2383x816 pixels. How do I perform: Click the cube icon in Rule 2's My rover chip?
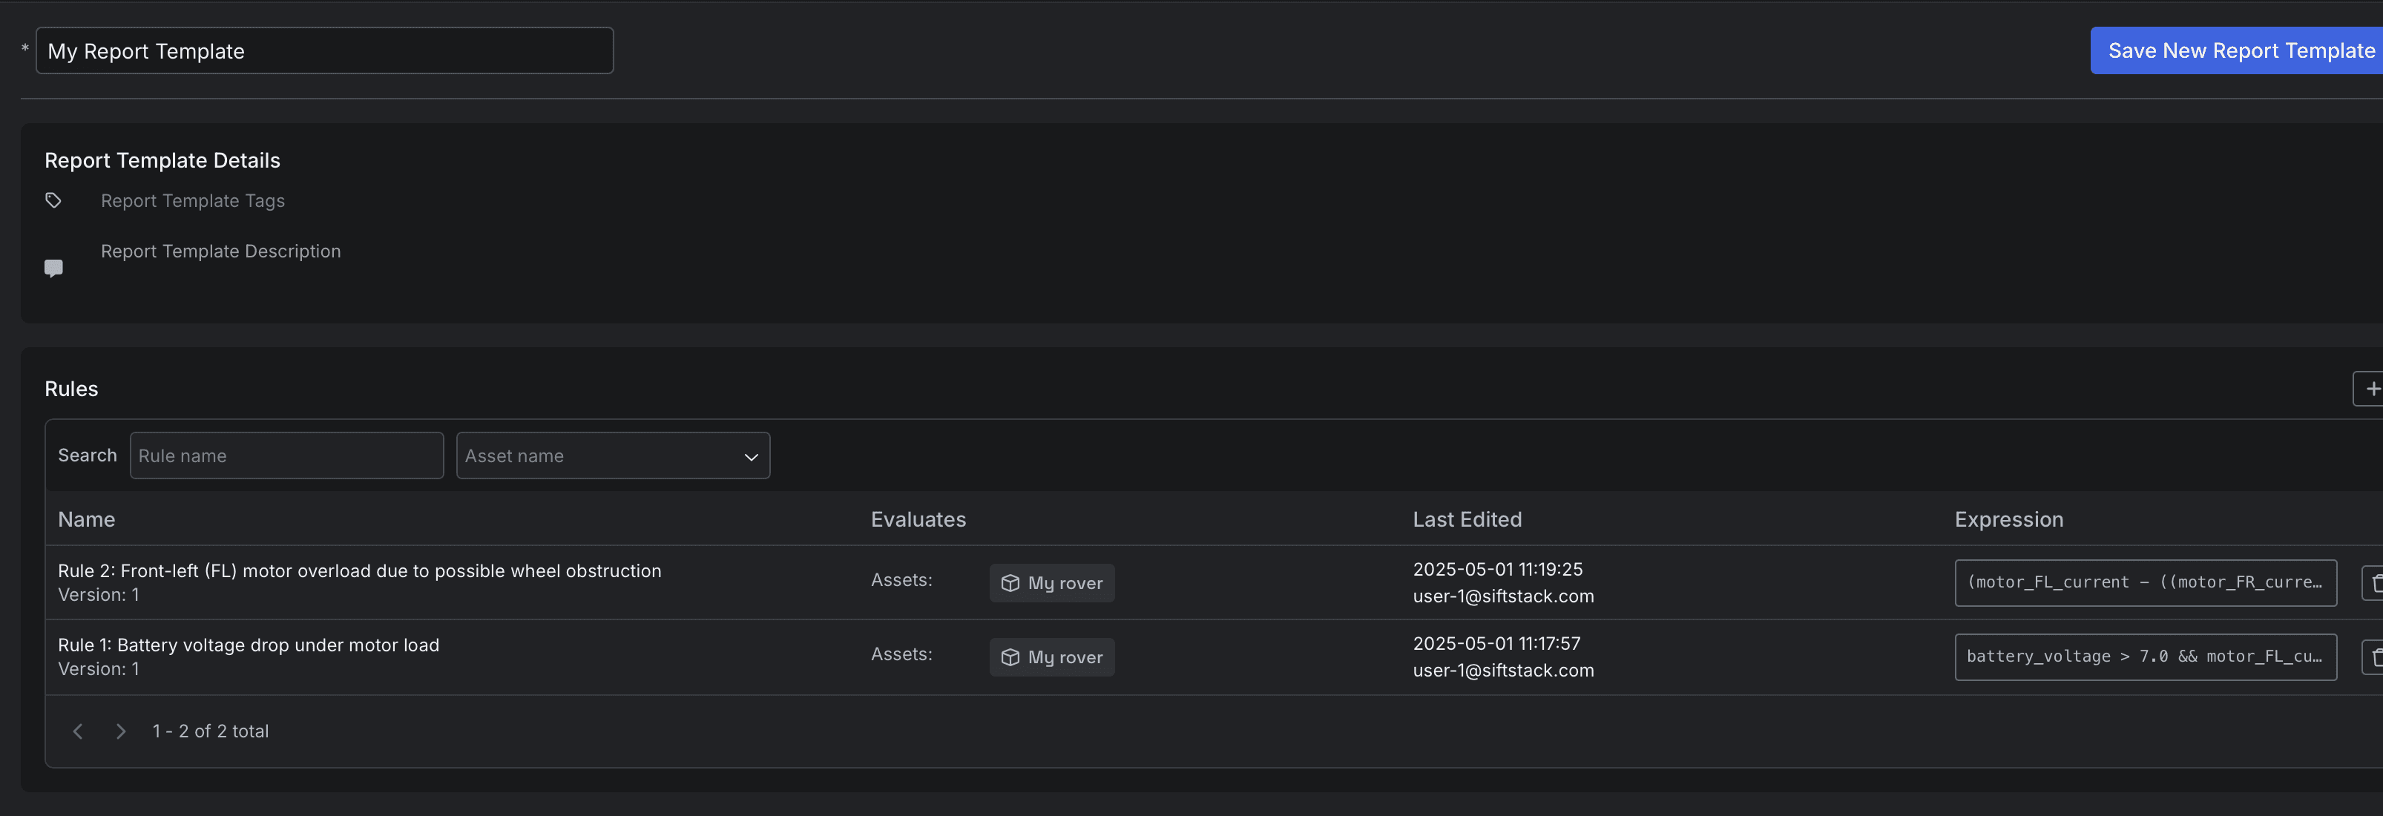coord(1010,583)
